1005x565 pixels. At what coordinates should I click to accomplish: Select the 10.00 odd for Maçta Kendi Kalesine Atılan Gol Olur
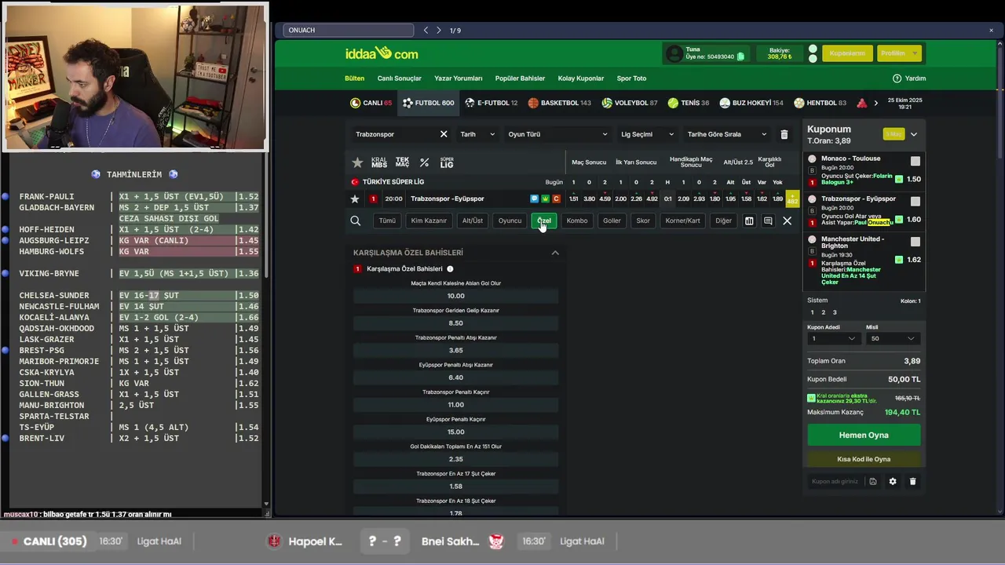[456, 297]
